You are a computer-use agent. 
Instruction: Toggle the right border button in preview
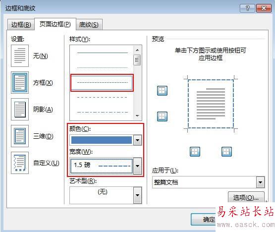pyautogui.click(x=226, y=152)
